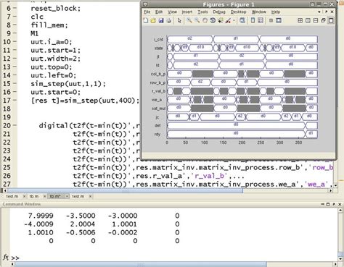
Task: Save the figure using the floppy disk icon
Action: point(161,21)
